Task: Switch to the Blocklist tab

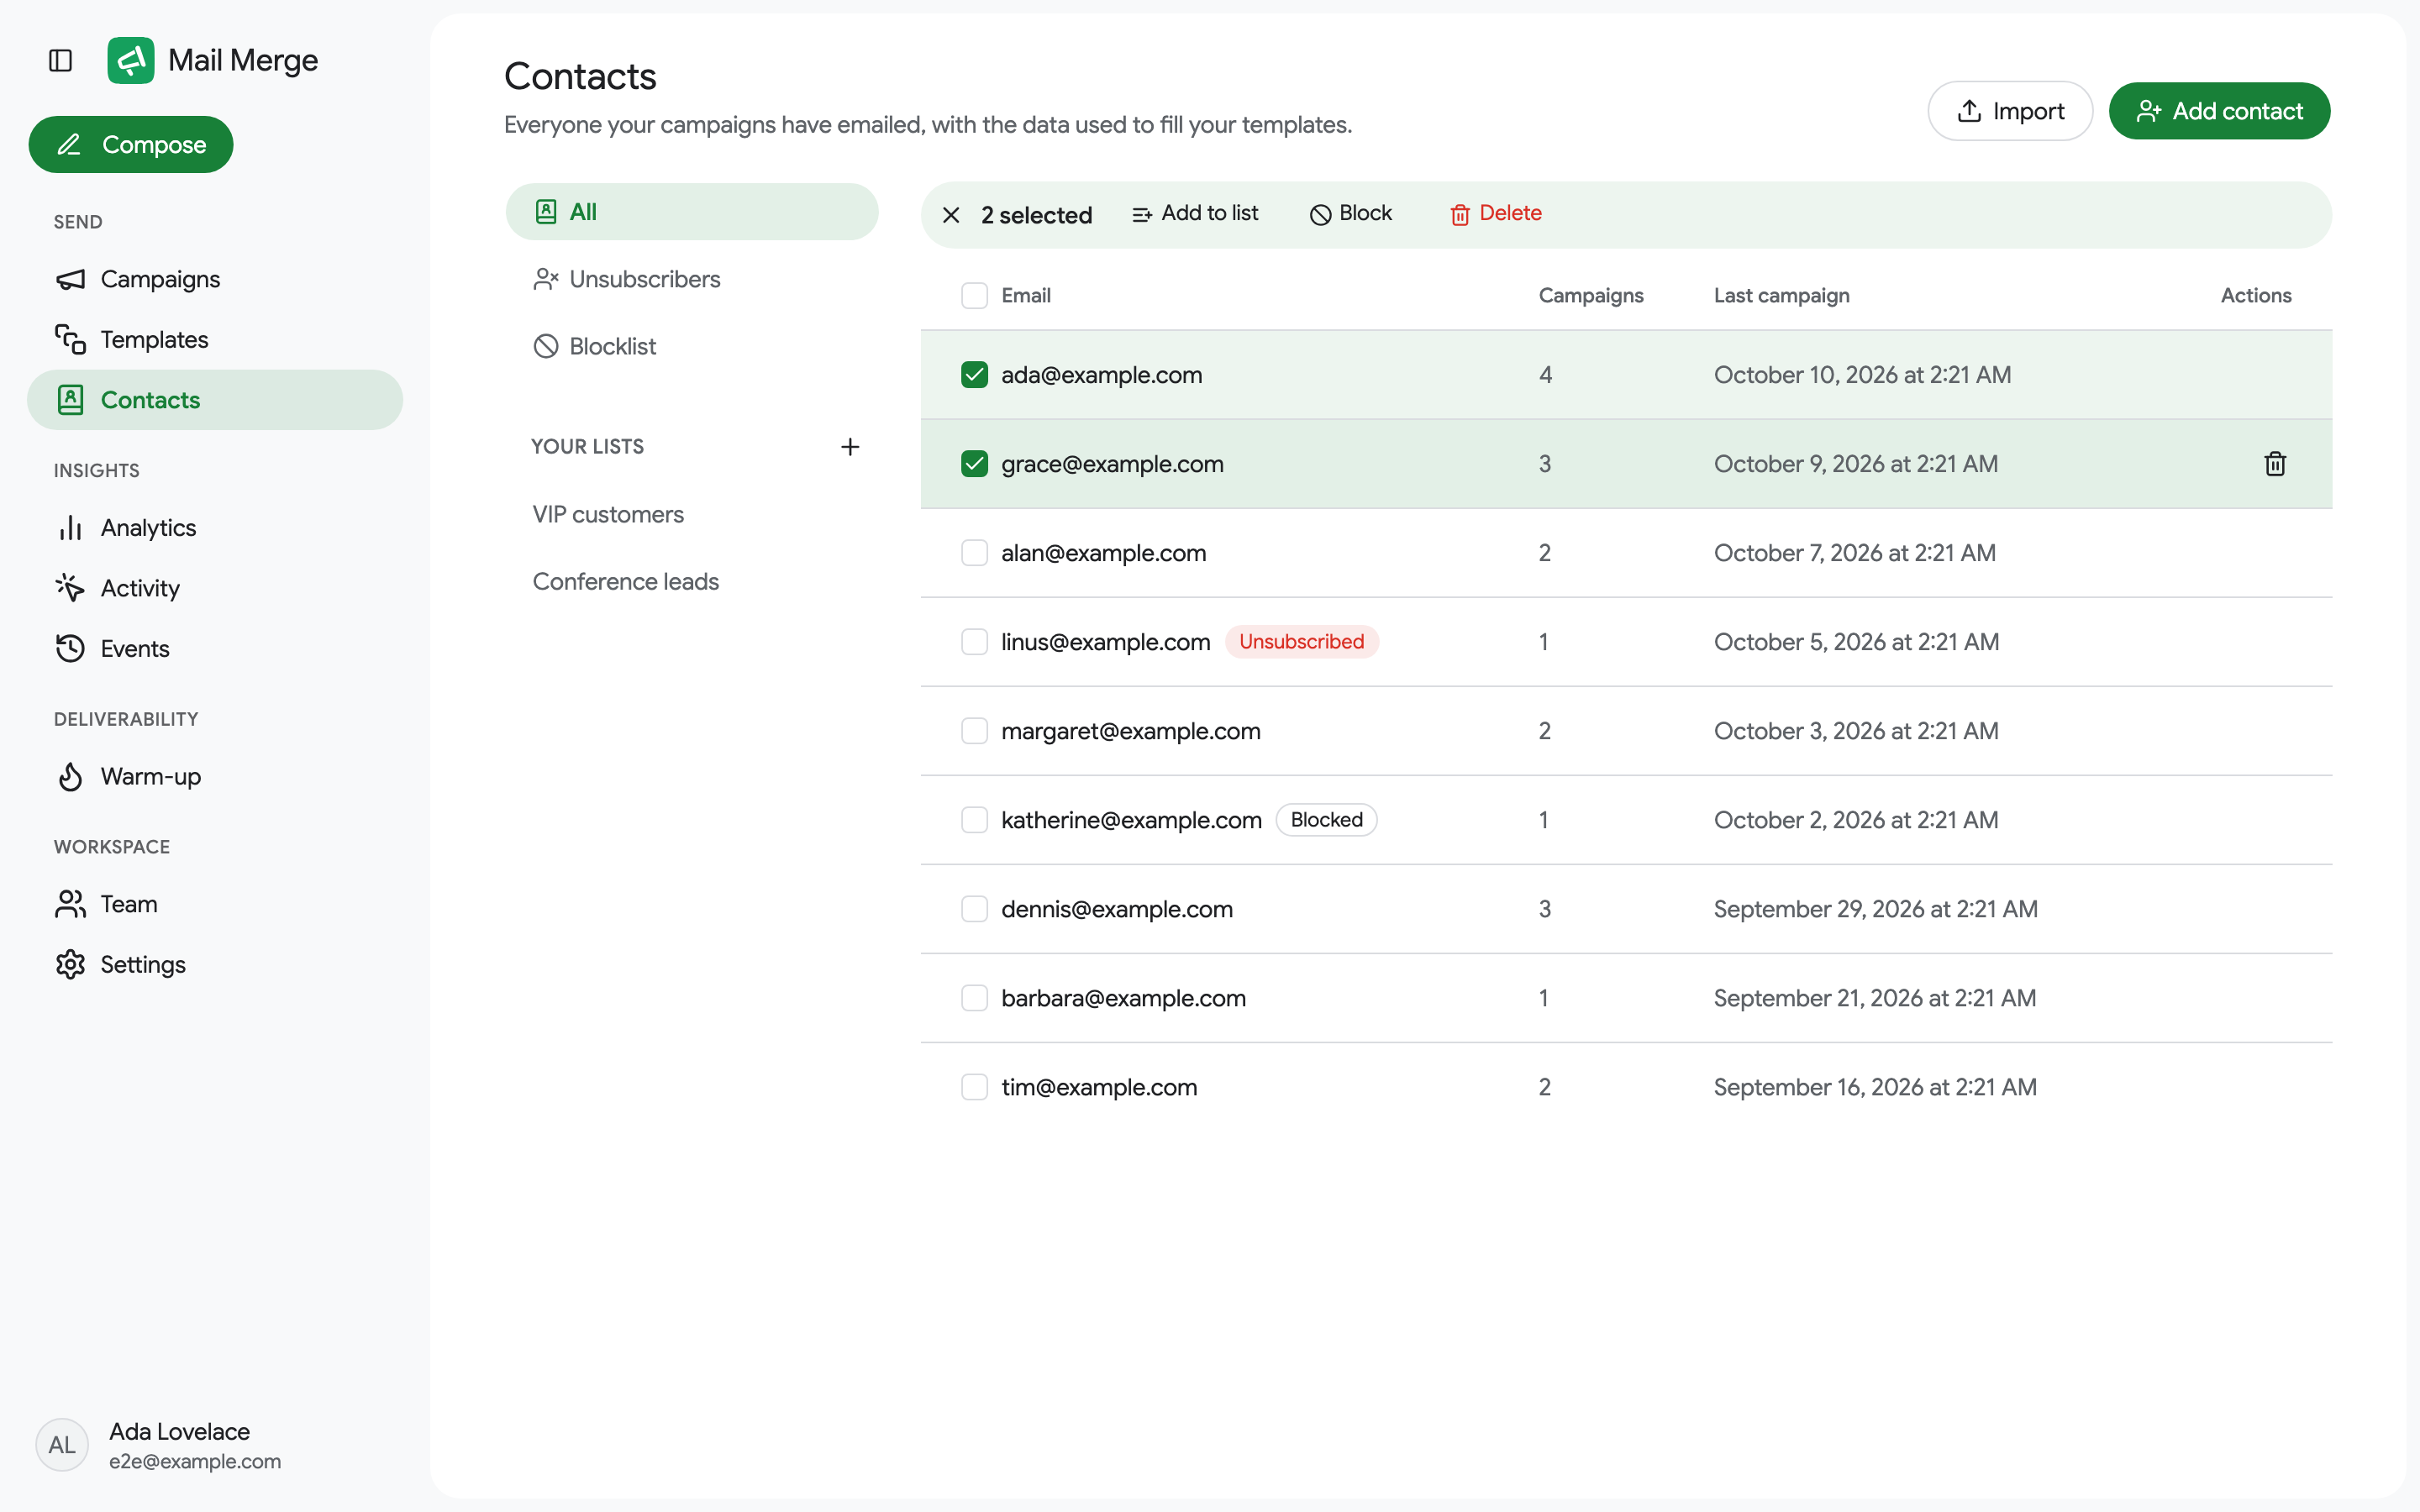Action: (692, 346)
